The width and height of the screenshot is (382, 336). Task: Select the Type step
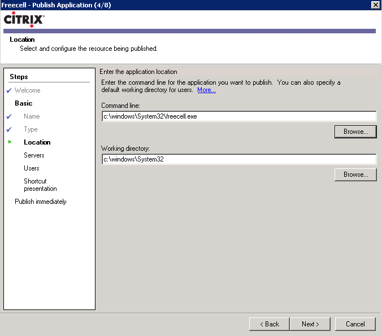pos(31,129)
